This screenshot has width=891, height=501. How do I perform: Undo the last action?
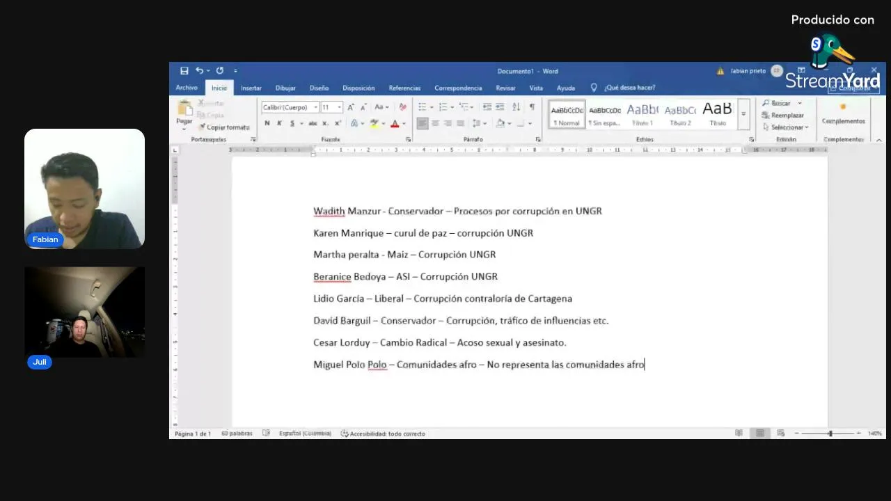pos(199,71)
